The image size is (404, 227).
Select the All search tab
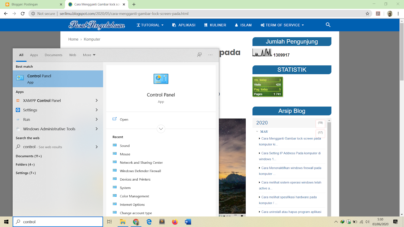21,55
